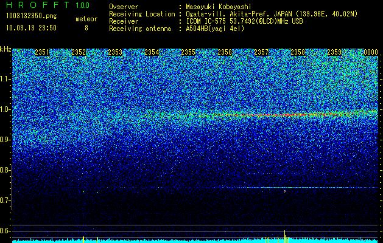Viewport: 383px width, 243px height.
Task: Click the 2358 time marker
Action: pyautogui.click(x=298, y=52)
